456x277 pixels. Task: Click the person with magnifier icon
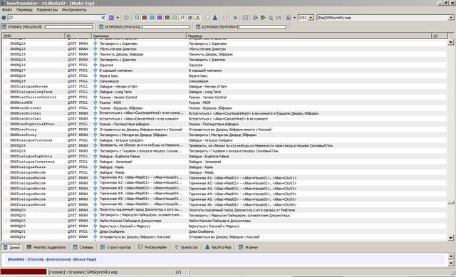click(x=271, y=18)
